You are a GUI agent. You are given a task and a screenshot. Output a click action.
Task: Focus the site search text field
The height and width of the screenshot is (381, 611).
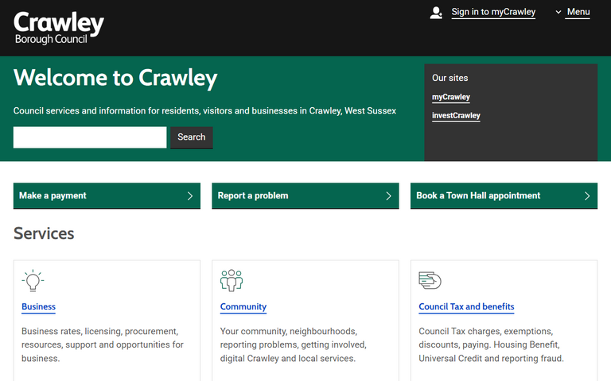(90, 137)
